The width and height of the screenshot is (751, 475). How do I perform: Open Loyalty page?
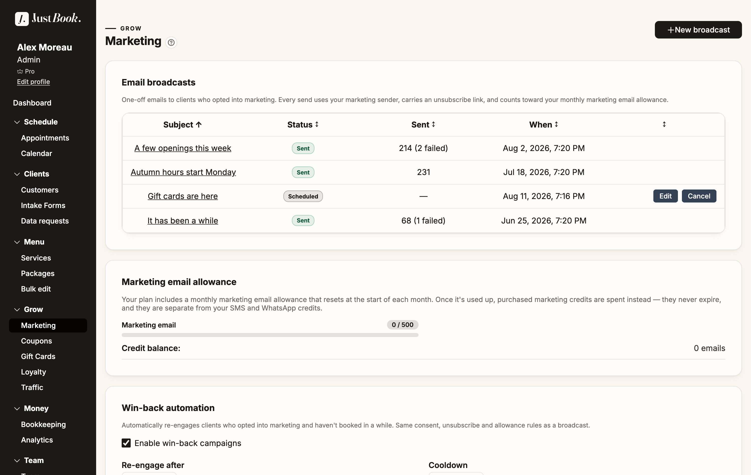pyautogui.click(x=33, y=372)
